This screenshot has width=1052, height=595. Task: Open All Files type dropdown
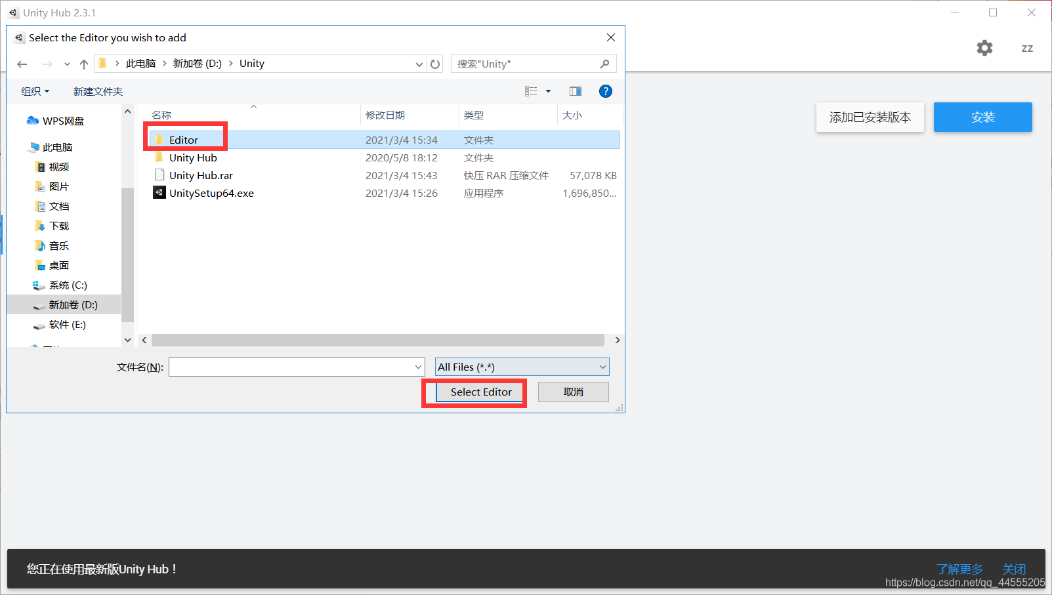click(522, 367)
